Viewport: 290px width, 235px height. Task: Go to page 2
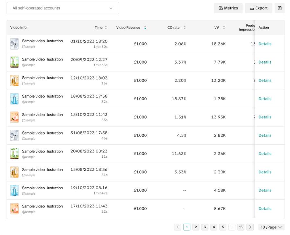tap(196, 227)
